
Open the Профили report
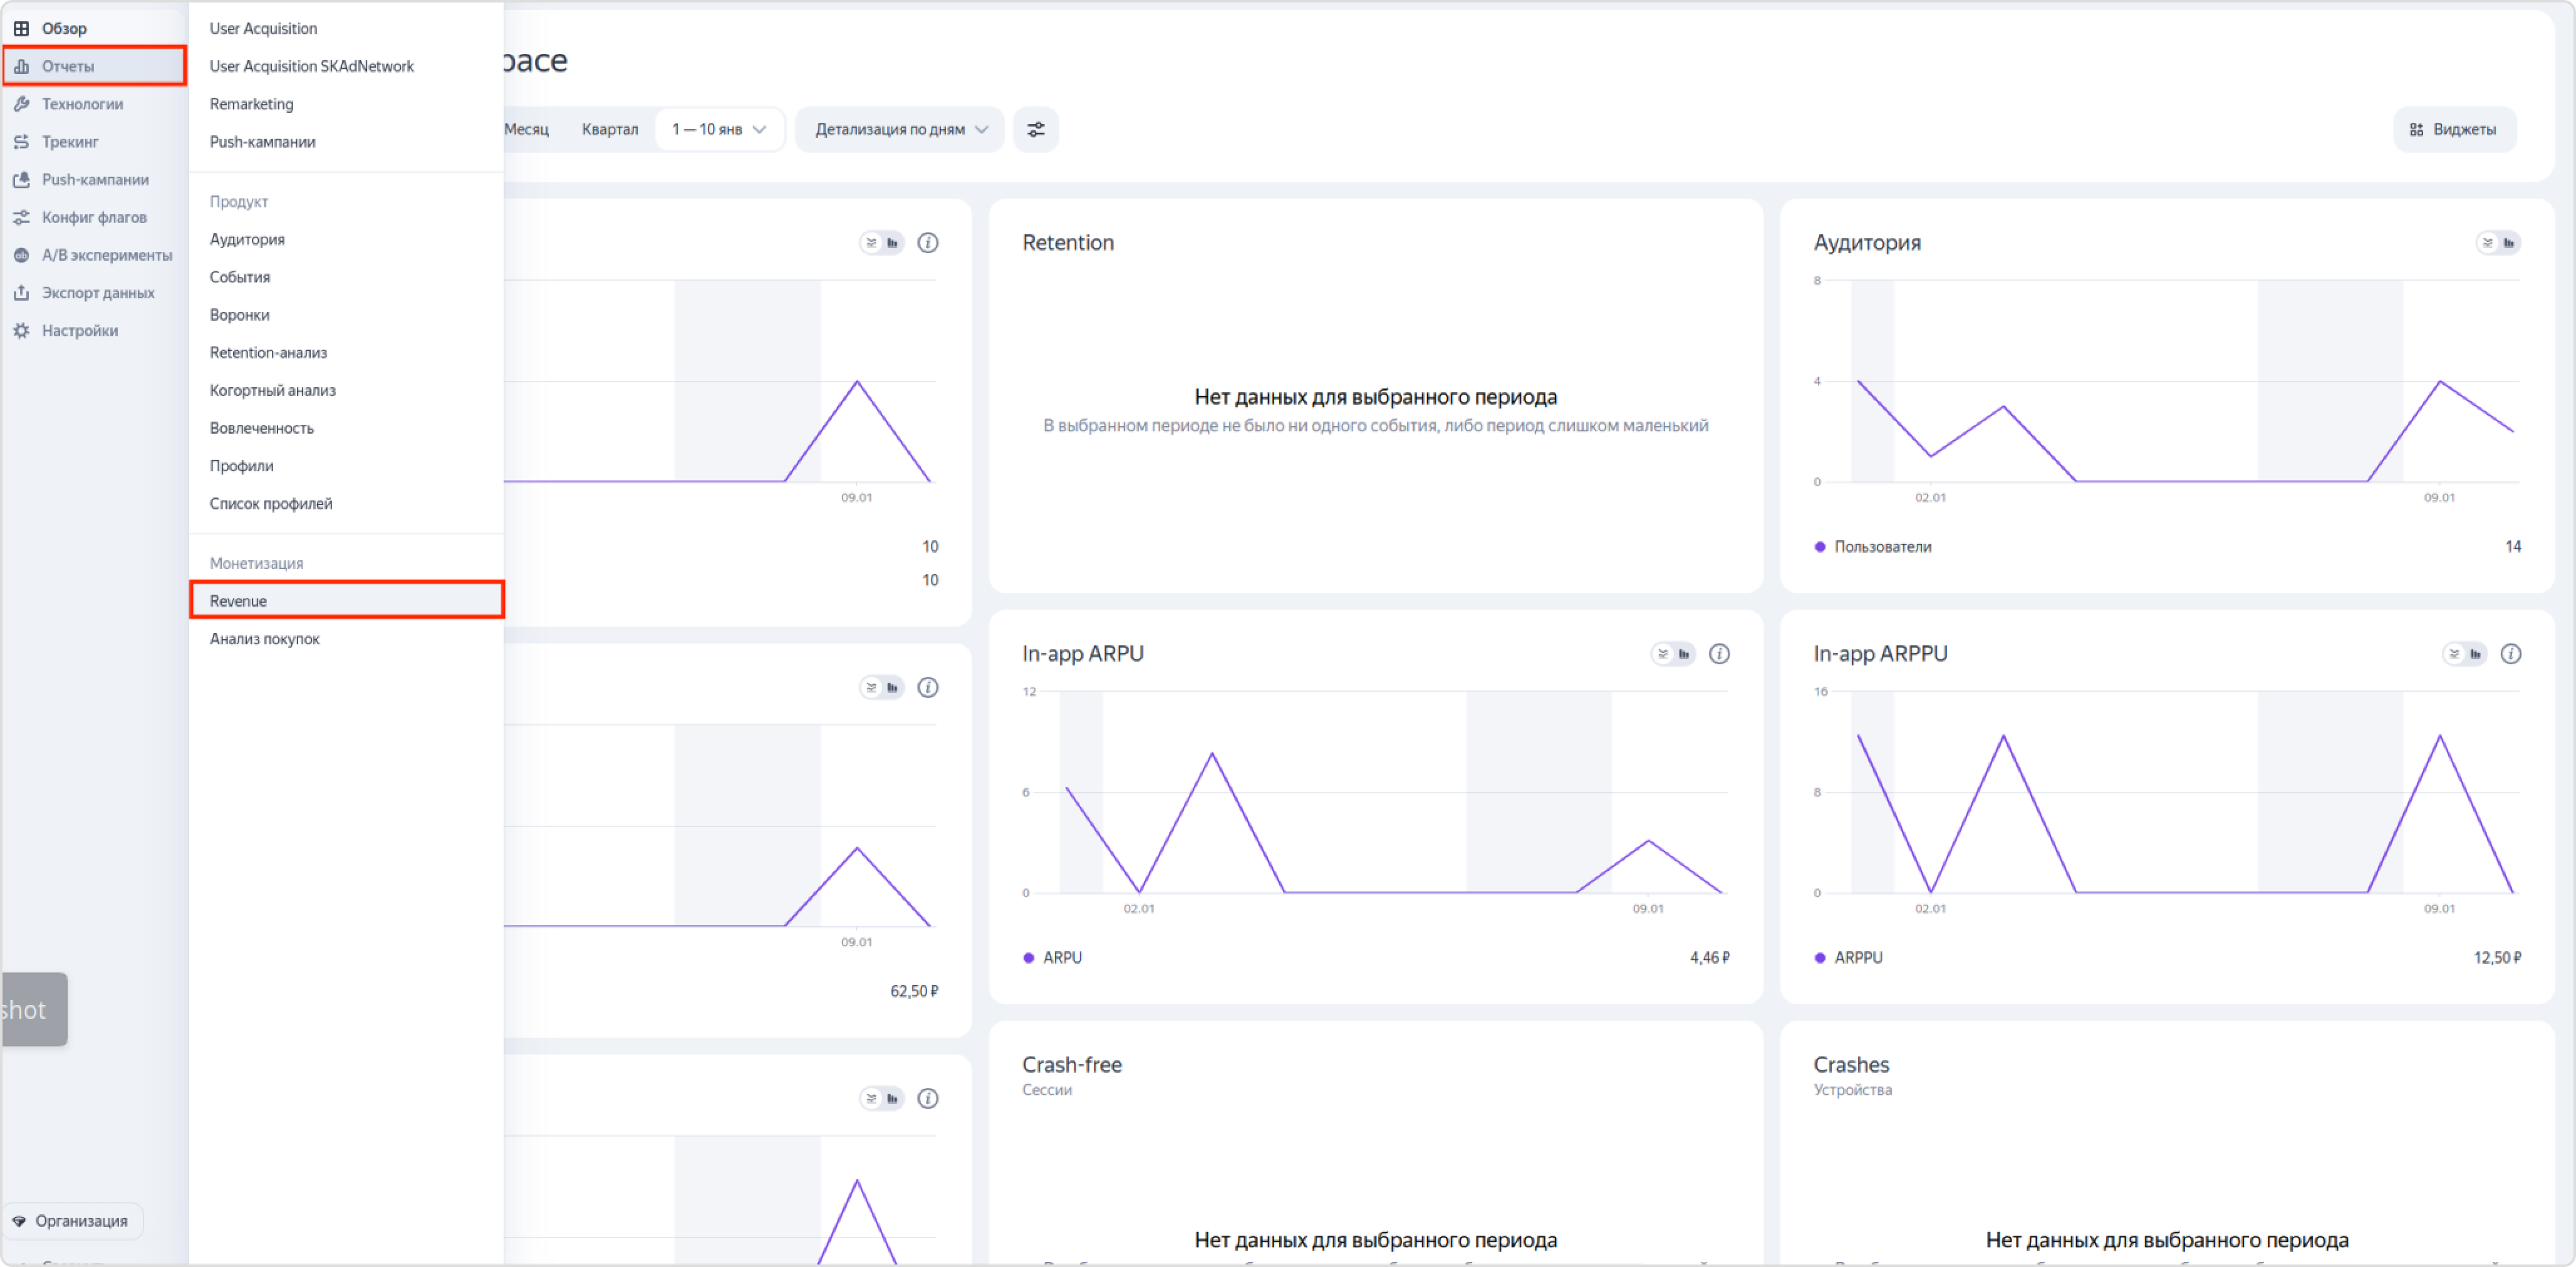click(241, 466)
